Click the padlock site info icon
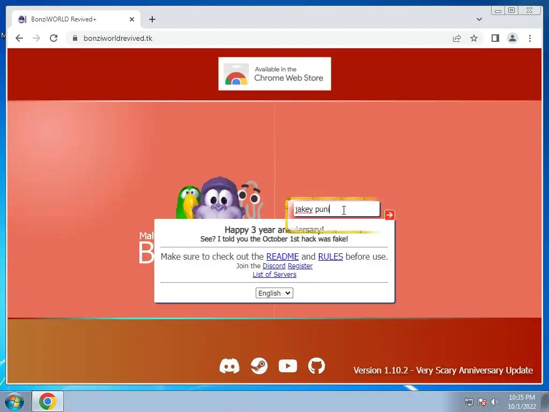The width and height of the screenshot is (549, 412). tap(75, 38)
